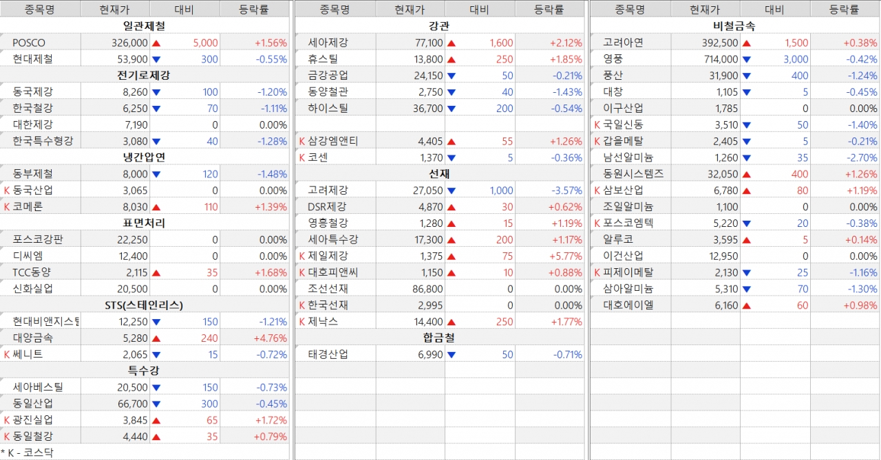Click 고려제강 change rate -3.57%
The height and width of the screenshot is (460, 881).
(567, 190)
